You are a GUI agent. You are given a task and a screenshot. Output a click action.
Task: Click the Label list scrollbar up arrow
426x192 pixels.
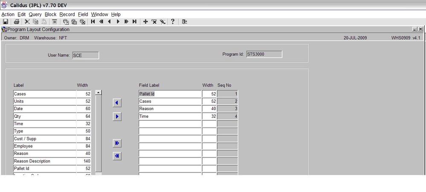pos(99,93)
